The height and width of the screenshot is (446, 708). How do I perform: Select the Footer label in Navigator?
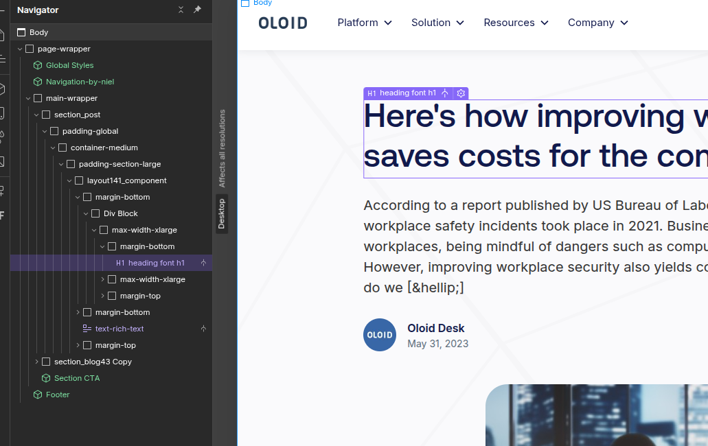58,395
